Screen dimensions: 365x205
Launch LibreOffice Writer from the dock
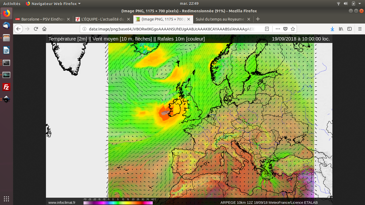(6, 50)
